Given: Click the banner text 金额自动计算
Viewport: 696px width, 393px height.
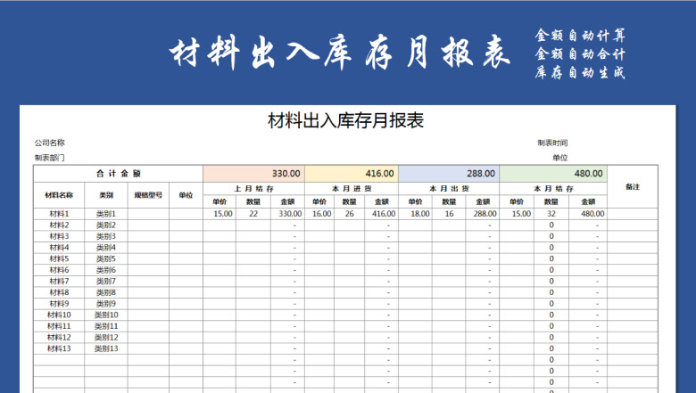Looking at the screenshot, I should click(580, 36).
